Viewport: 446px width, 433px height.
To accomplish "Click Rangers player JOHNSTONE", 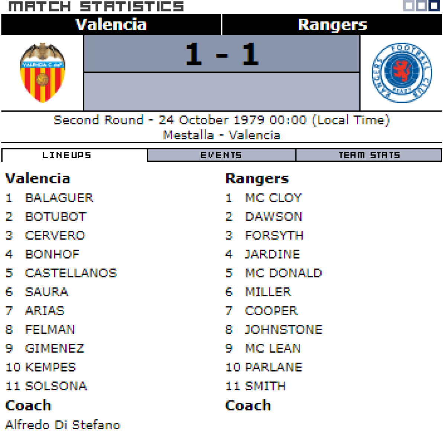I will pyautogui.click(x=284, y=330).
